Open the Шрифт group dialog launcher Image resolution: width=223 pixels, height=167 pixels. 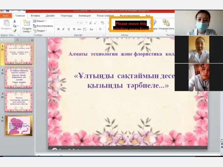coord(104,35)
